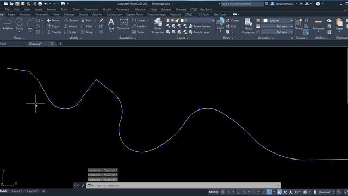Toggle ortho mode in status bar

pyautogui.click(x=239, y=192)
